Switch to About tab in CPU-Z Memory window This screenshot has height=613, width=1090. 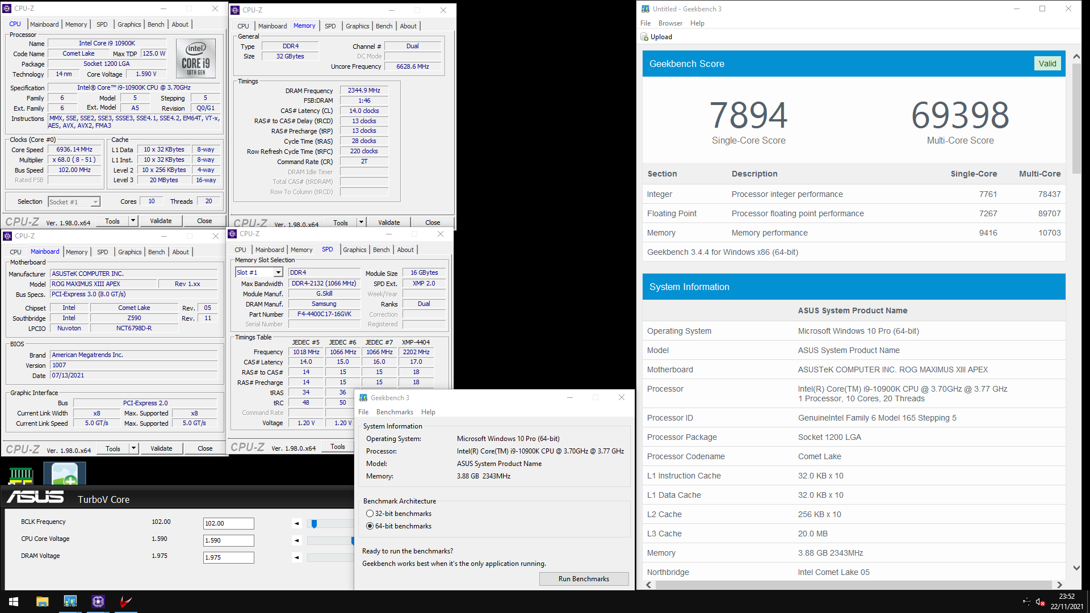point(408,26)
